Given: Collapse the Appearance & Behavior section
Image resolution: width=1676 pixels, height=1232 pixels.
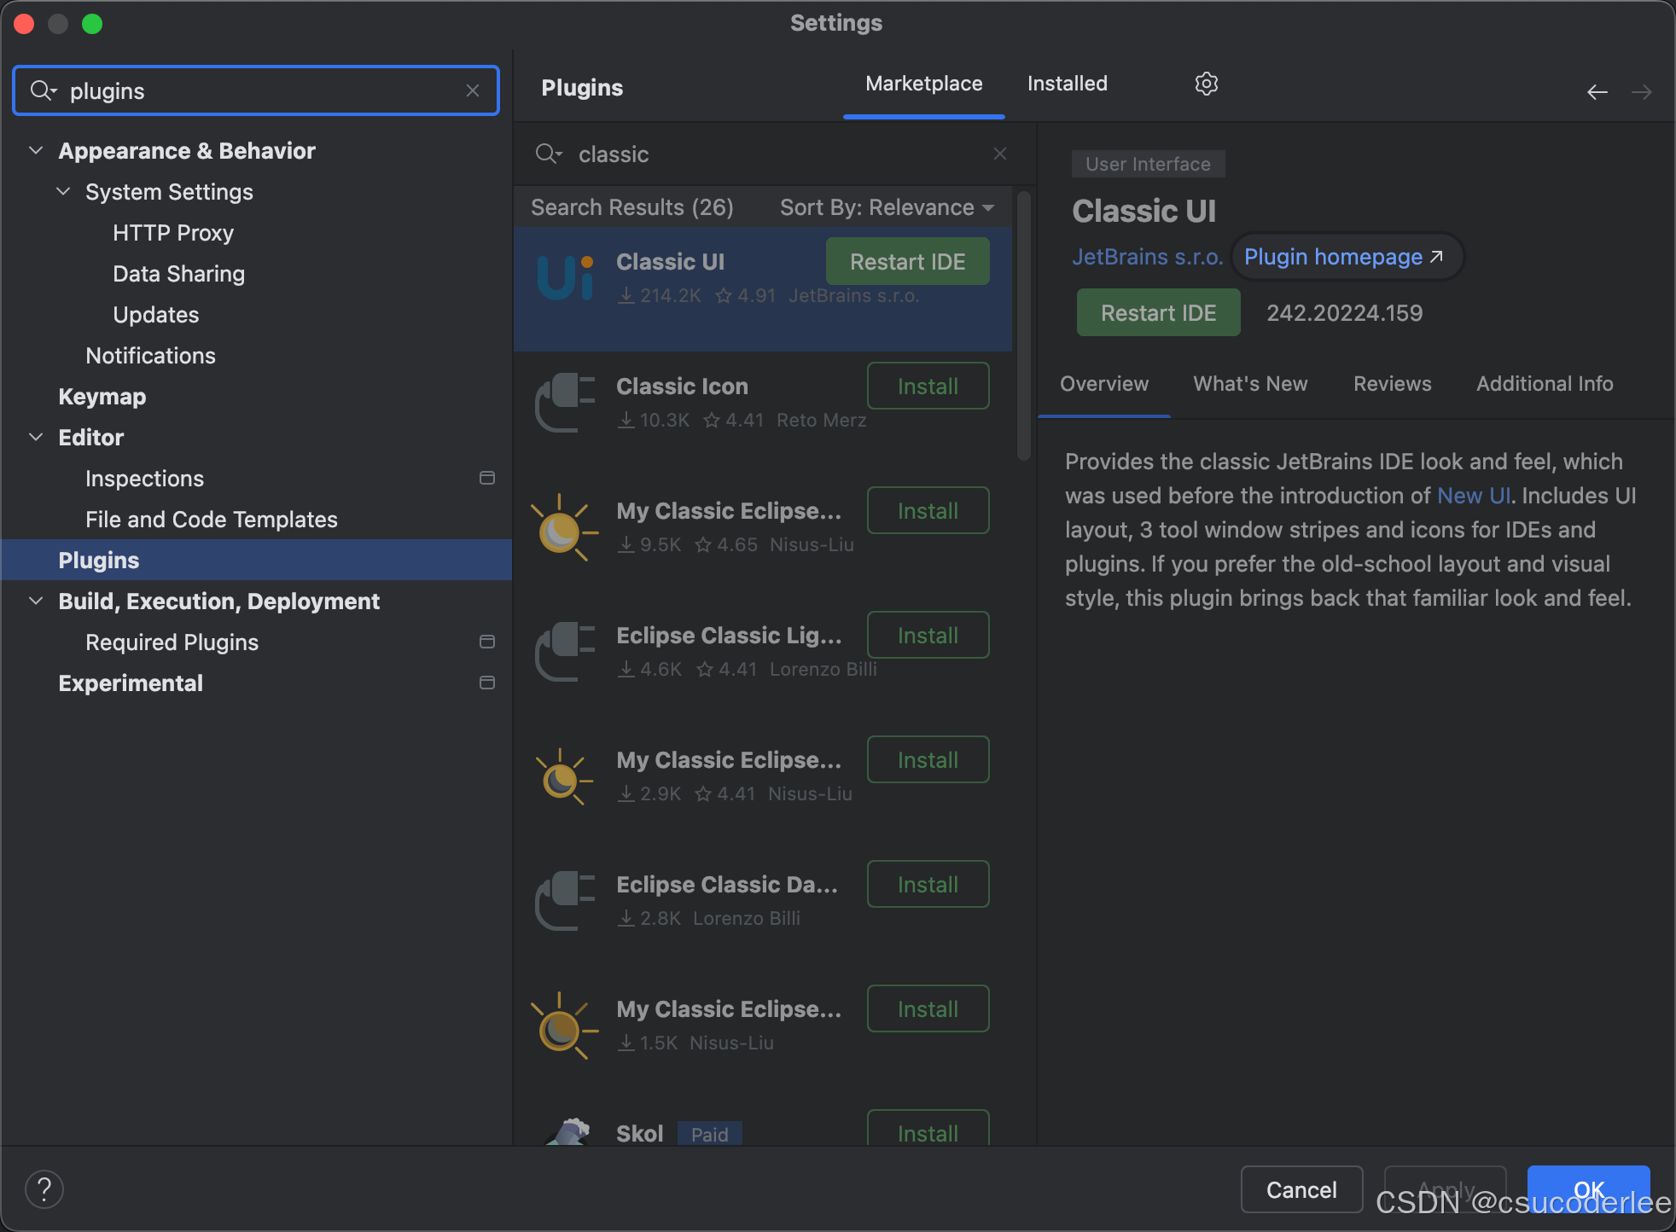Looking at the screenshot, I should pyautogui.click(x=36, y=150).
